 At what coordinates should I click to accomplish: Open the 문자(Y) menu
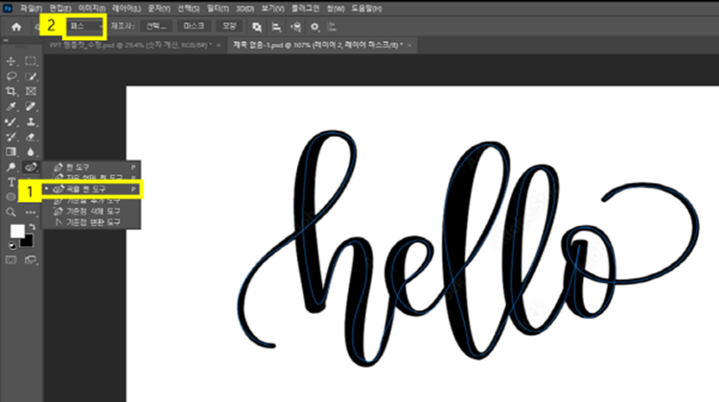158,9
